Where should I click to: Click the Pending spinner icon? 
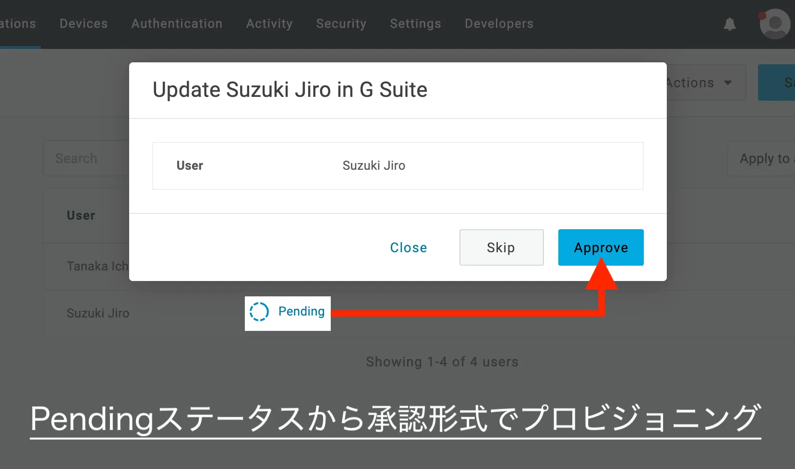click(x=259, y=312)
